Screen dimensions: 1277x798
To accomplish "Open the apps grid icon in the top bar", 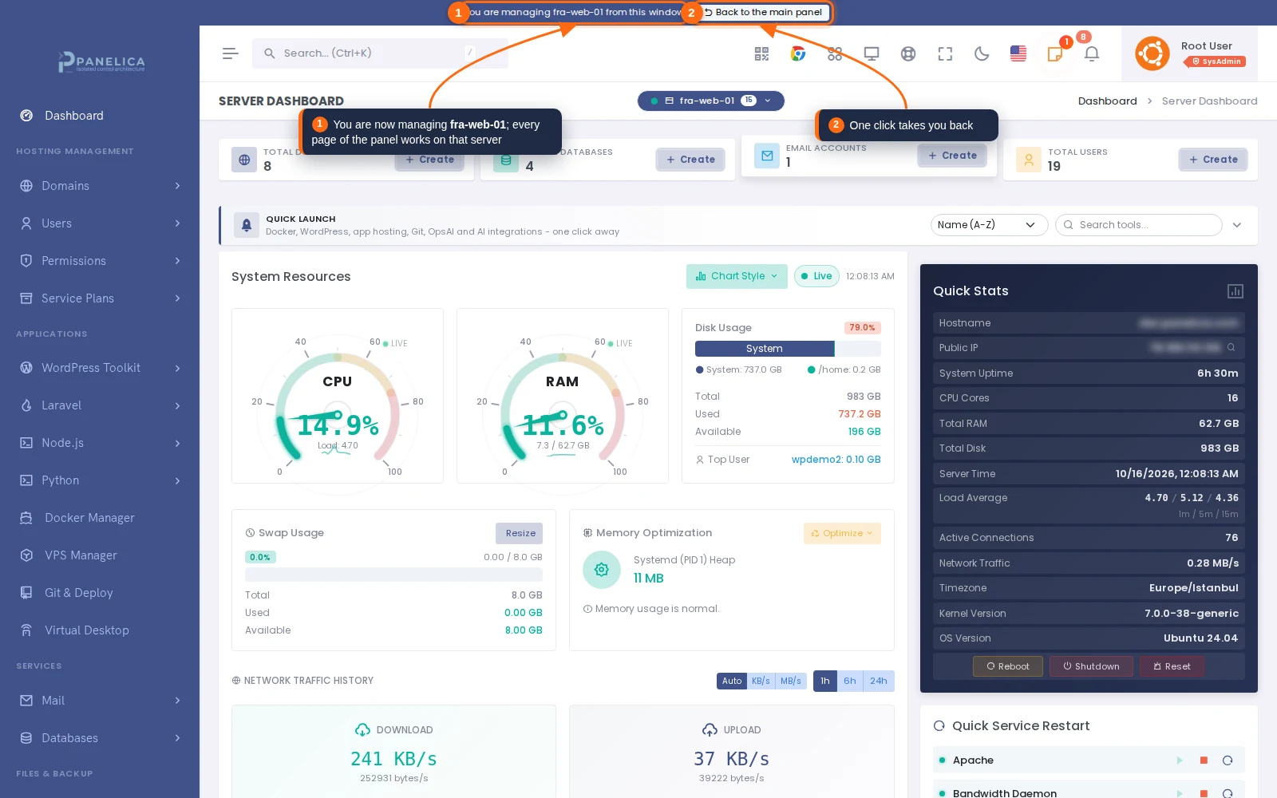I will (835, 53).
